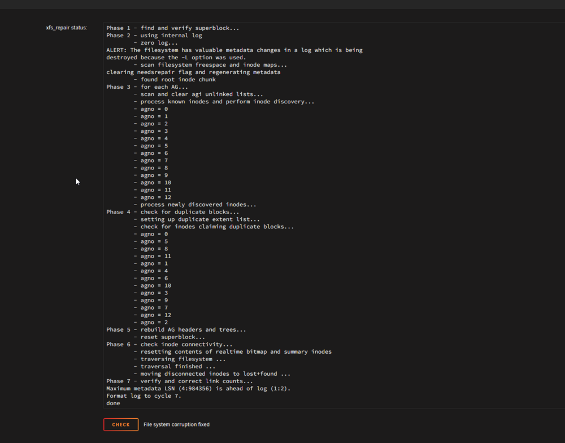Click the CHECK button

121,424
